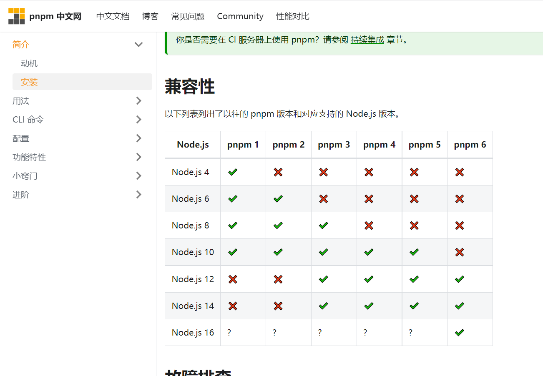Open the 中文文档 menu item
The image size is (543, 376).
tap(113, 16)
